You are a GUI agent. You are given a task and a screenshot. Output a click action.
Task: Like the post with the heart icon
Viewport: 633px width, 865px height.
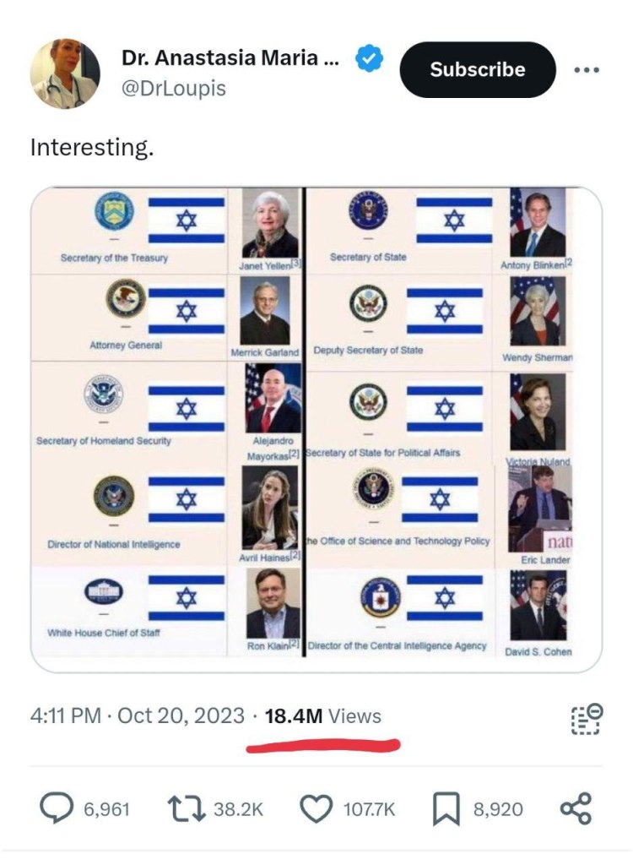pos(316,809)
